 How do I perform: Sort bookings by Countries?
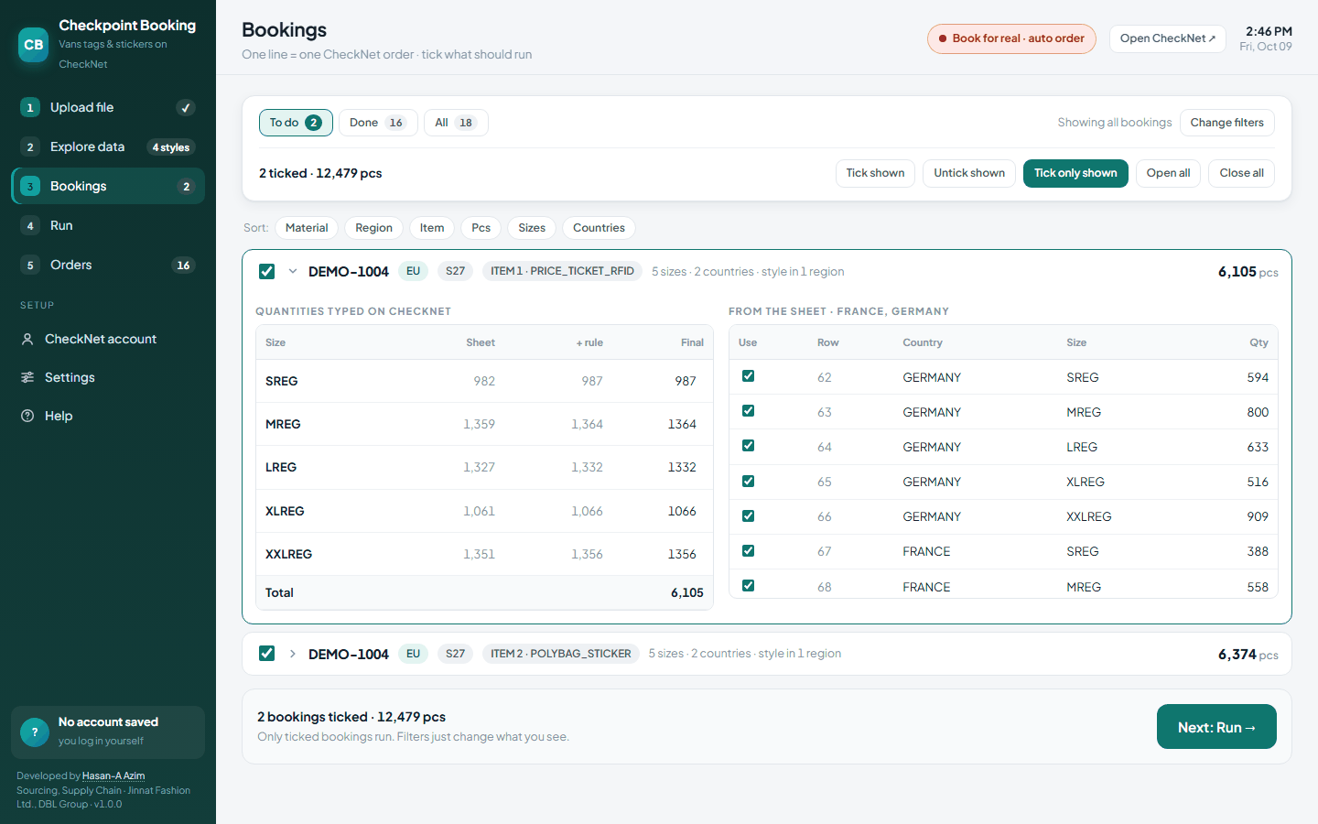click(599, 228)
